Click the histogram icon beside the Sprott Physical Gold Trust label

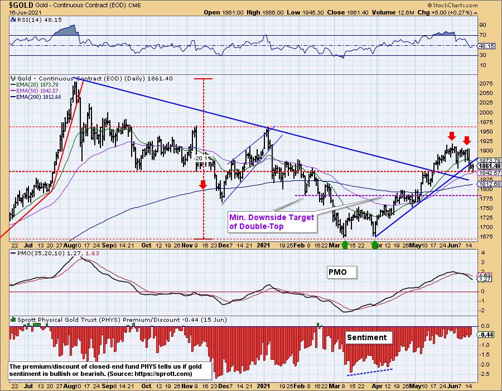click(x=13, y=320)
